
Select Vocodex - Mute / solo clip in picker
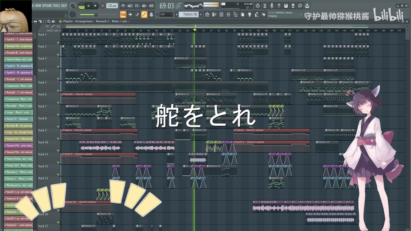[x=18, y=106]
